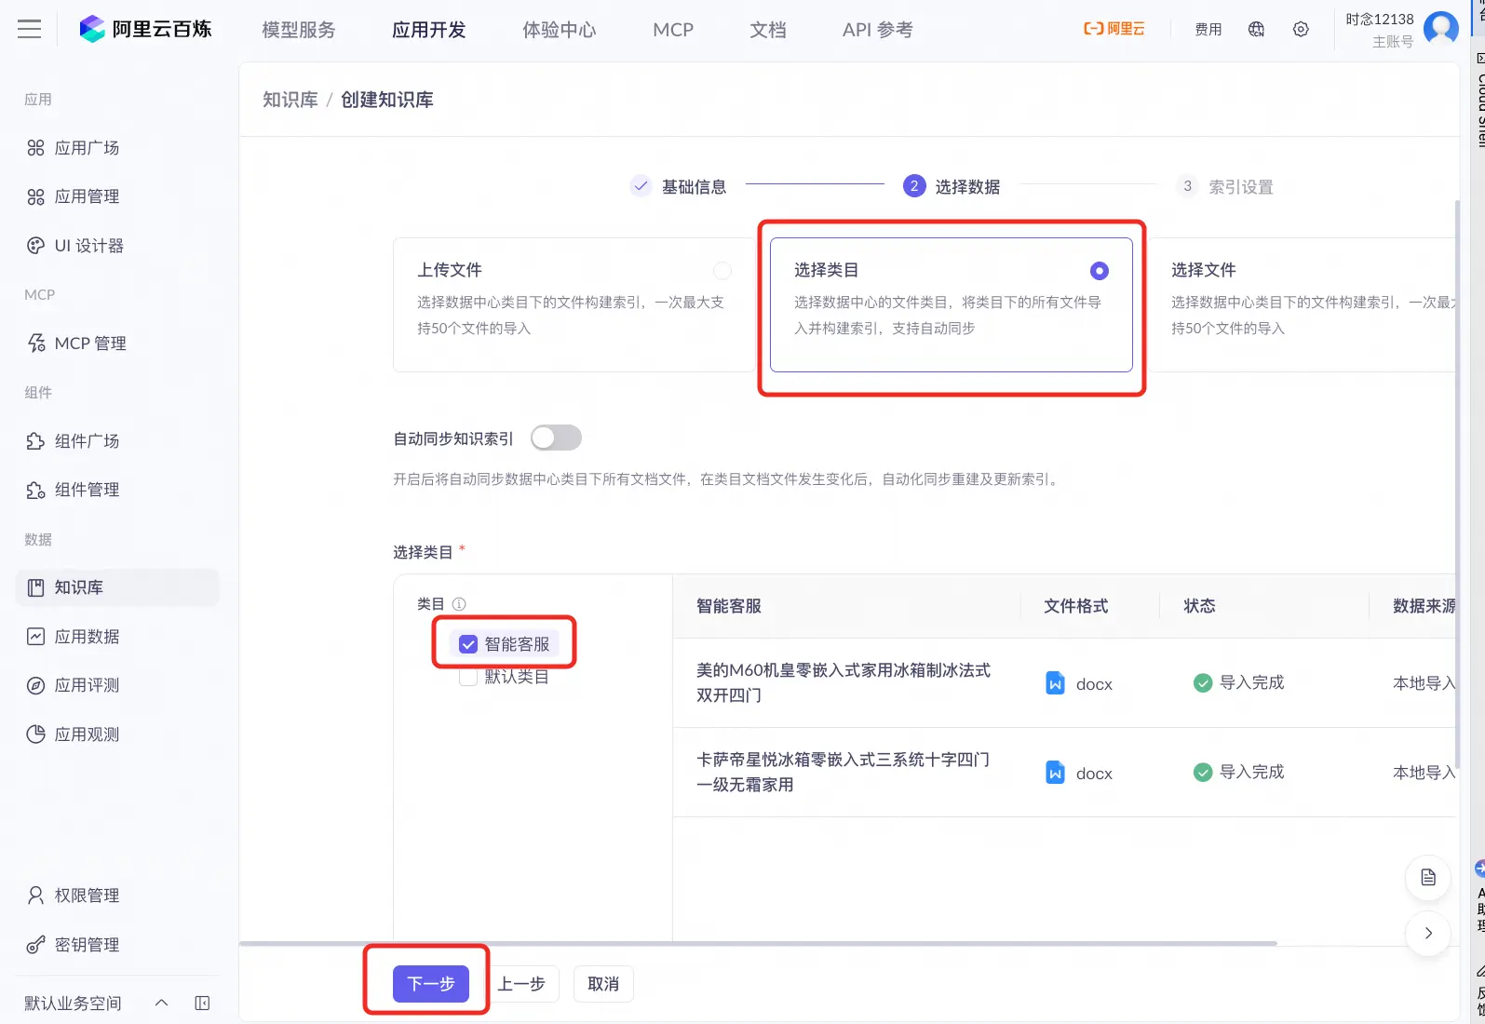Image resolution: width=1485 pixels, height=1024 pixels.
Task: Check the 默认类目 category checkbox
Action: click(x=468, y=677)
